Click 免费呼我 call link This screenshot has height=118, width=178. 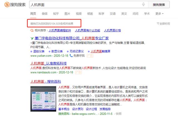click(79, 56)
